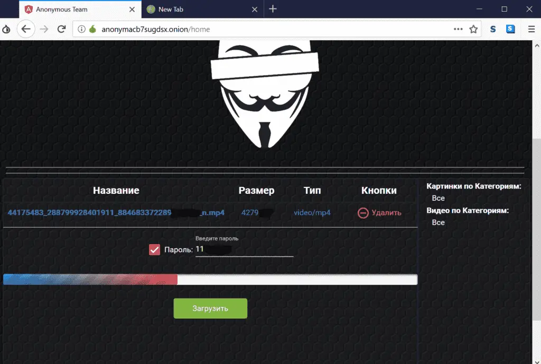Toggle the Пароль checkbox

click(154, 249)
